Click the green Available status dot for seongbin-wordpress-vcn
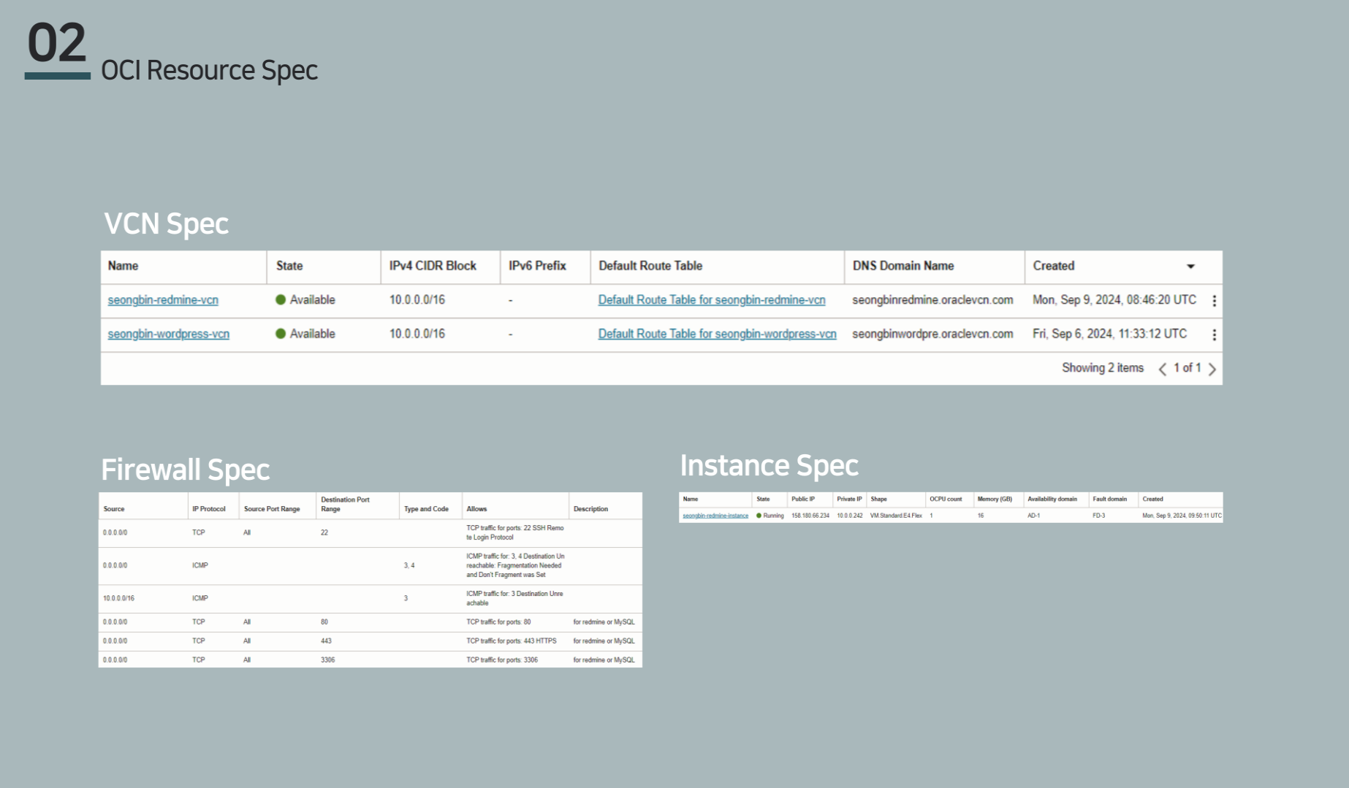 pyautogui.click(x=281, y=334)
